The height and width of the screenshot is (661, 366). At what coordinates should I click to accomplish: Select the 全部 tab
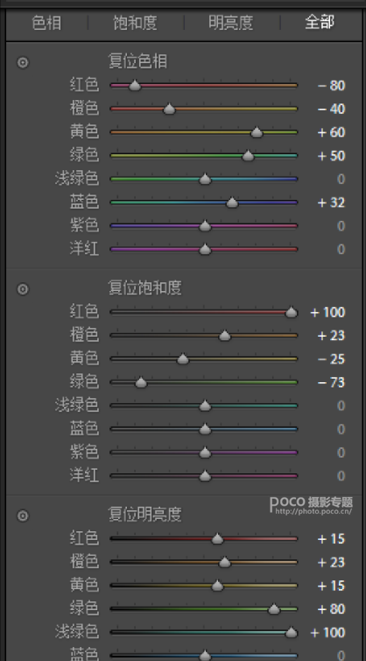click(x=320, y=23)
